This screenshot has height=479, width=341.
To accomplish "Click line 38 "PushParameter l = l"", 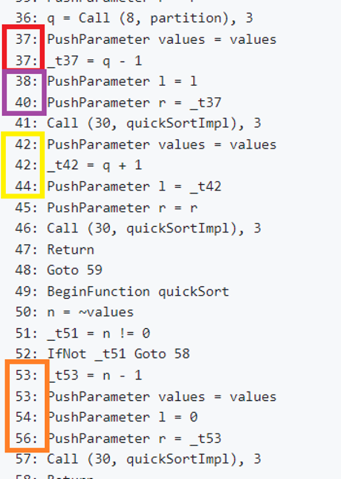I will click(122, 82).
